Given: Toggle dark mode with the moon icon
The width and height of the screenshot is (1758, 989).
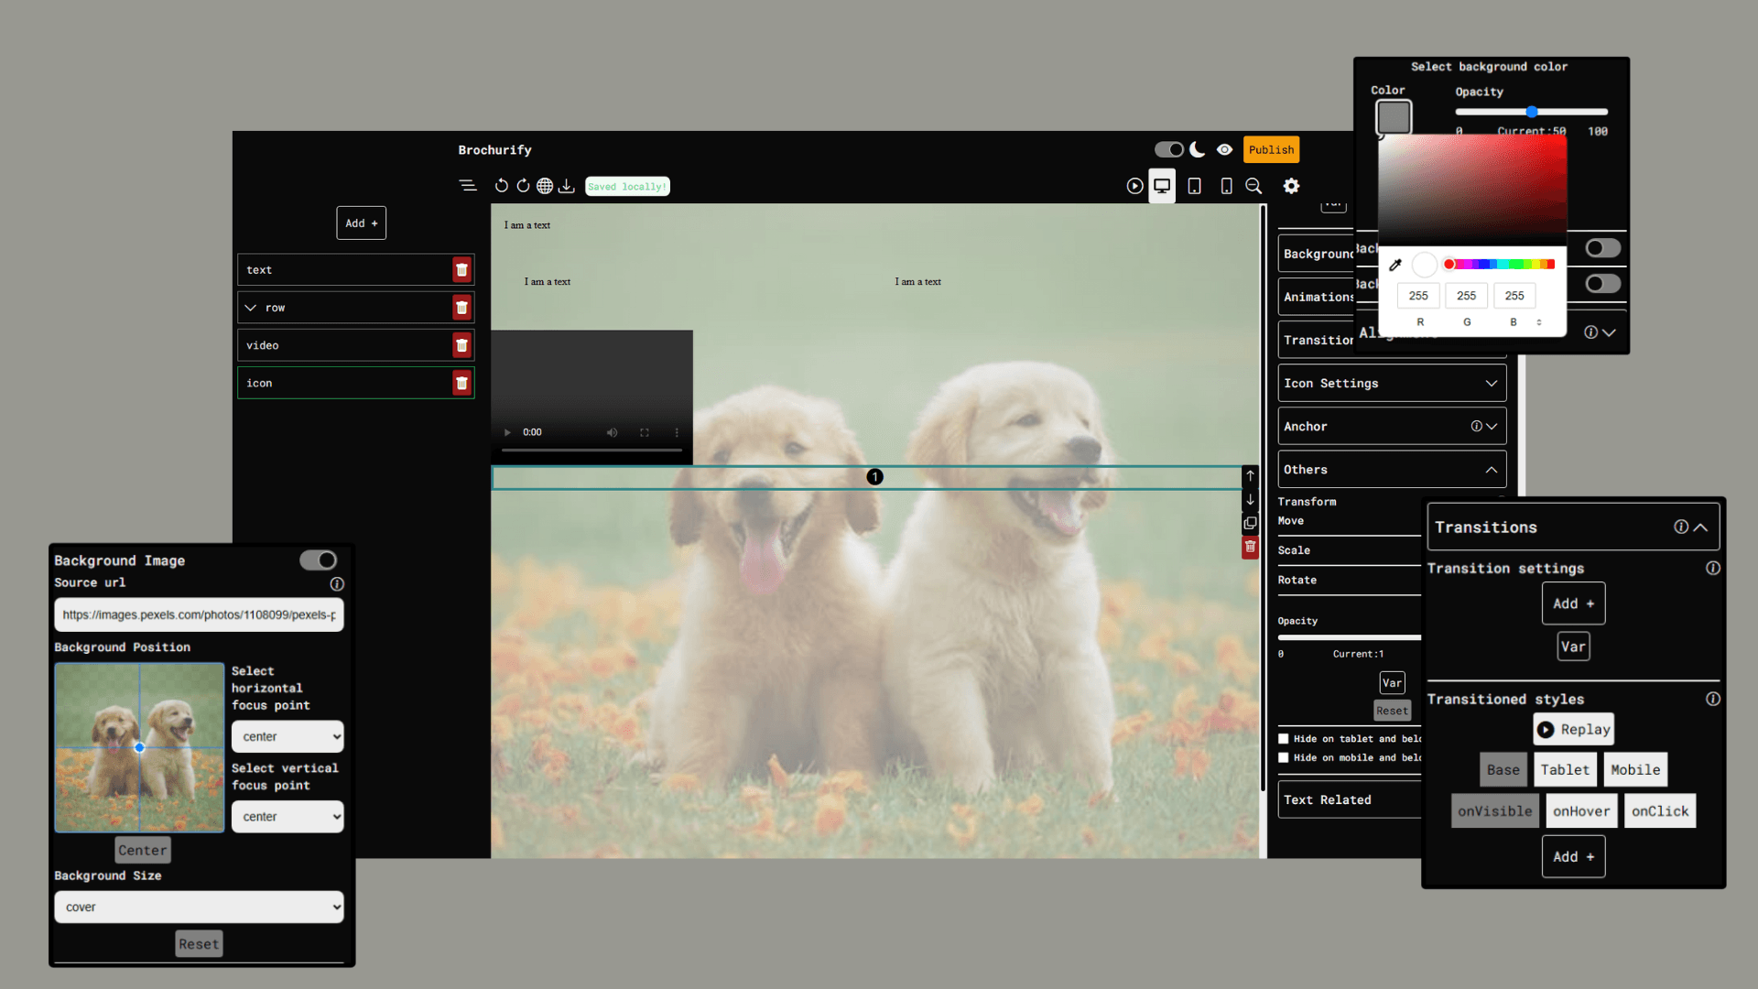Looking at the screenshot, I should coord(1198,149).
